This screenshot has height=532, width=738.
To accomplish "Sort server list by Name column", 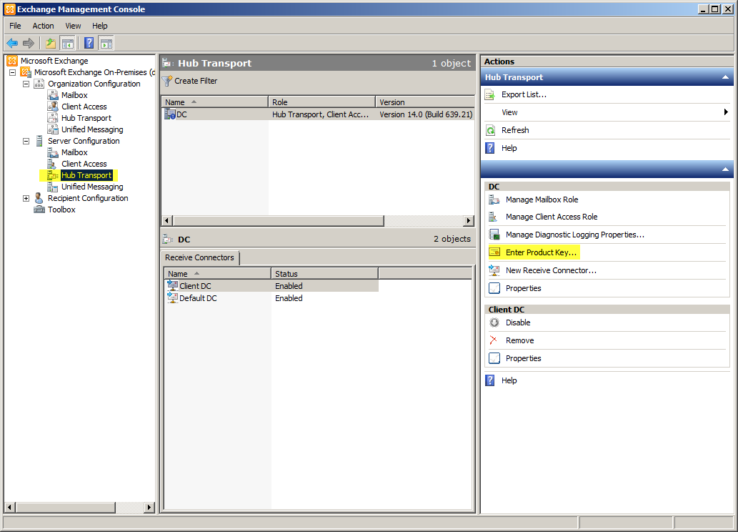I will tap(214, 102).
